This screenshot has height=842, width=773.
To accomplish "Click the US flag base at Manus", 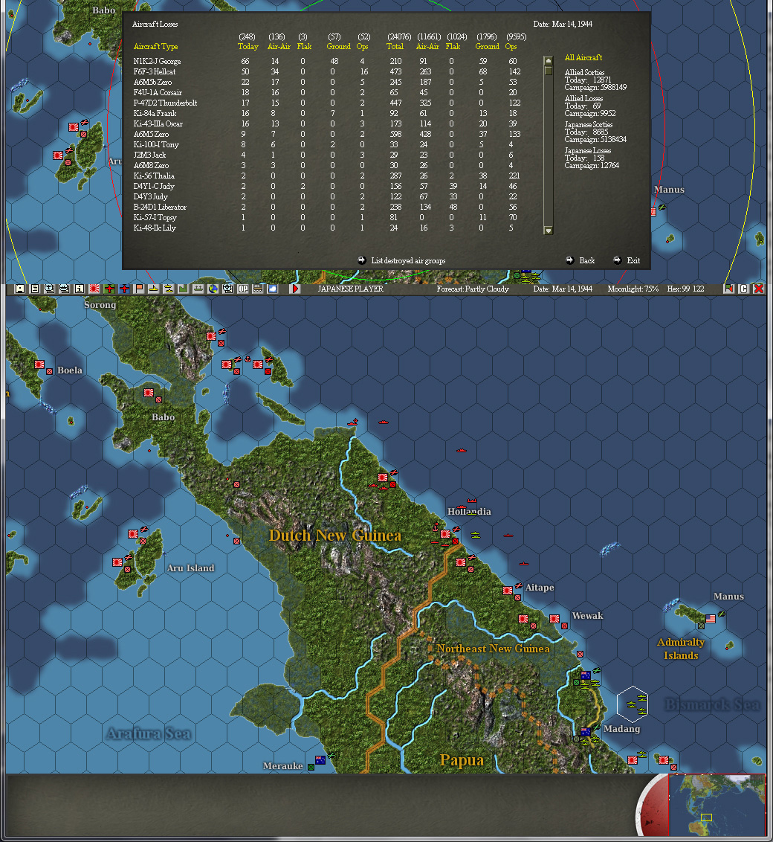I will point(711,619).
